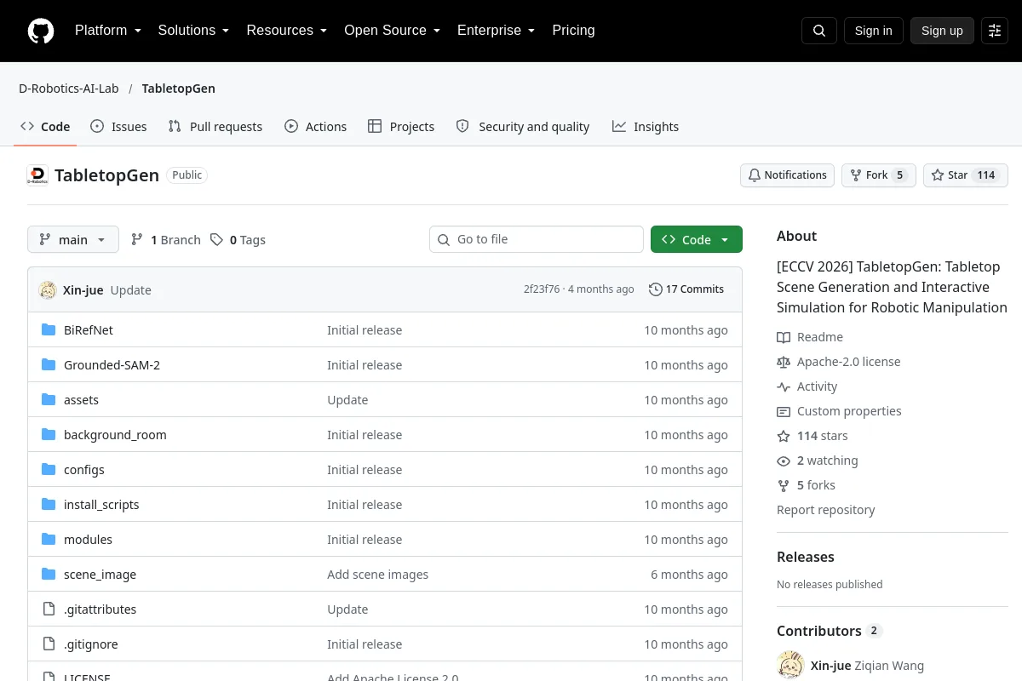Click the scene_image folder icon
This screenshot has height=681, width=1022.
tap(49, 575)
